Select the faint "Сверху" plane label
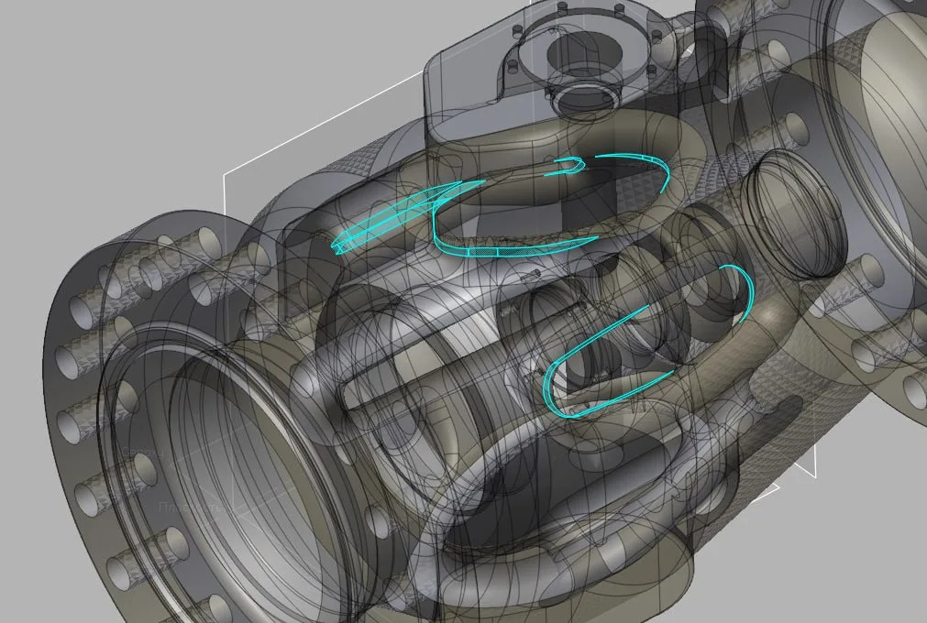Screen dimensions: 927x623 click(142, 454)
